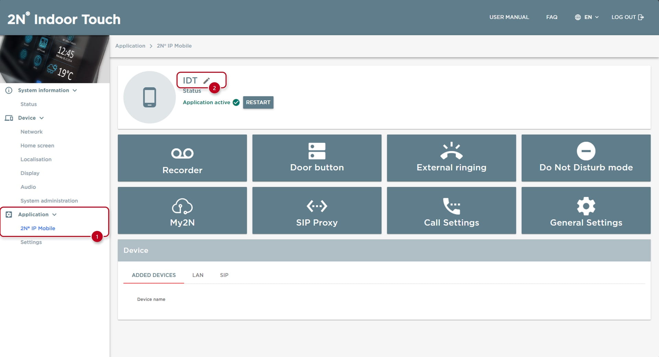Click the mobile phone avatar icon
The height and width of the screenshot is (357, 659).
150,97
